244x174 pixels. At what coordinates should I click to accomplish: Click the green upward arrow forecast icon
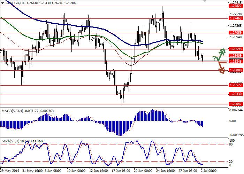click(x=220, y=54)
